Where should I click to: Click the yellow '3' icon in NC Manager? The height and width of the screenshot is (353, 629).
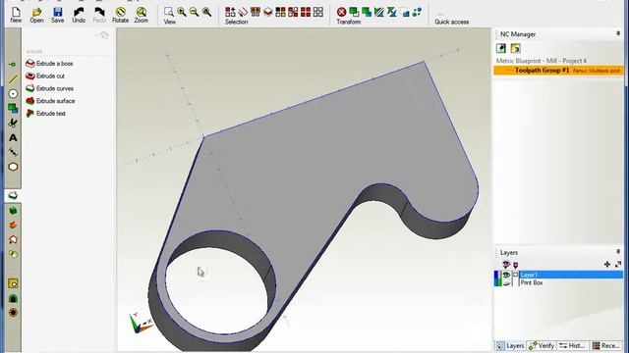515,48
